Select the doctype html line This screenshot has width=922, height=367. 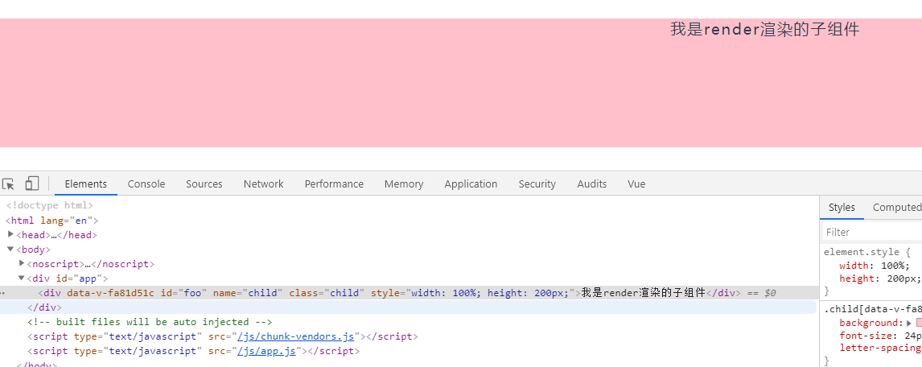(49, 205)
